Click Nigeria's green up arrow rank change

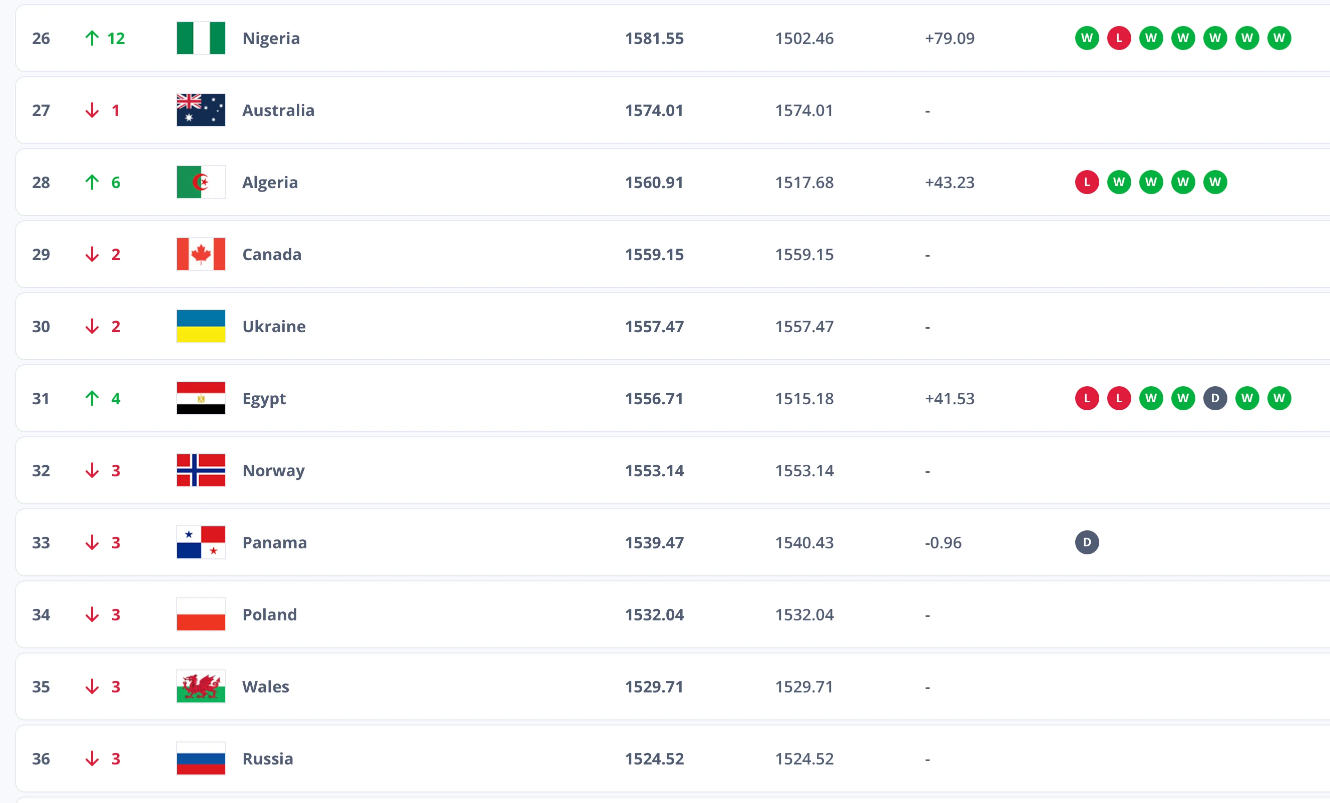(x=92, y=39)
